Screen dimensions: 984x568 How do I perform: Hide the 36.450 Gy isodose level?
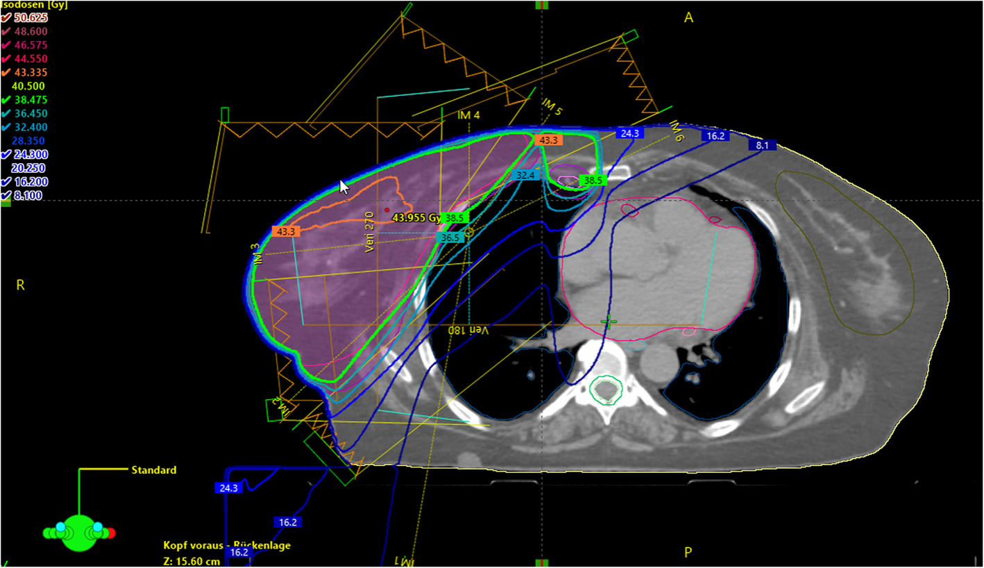click(6, 113)
